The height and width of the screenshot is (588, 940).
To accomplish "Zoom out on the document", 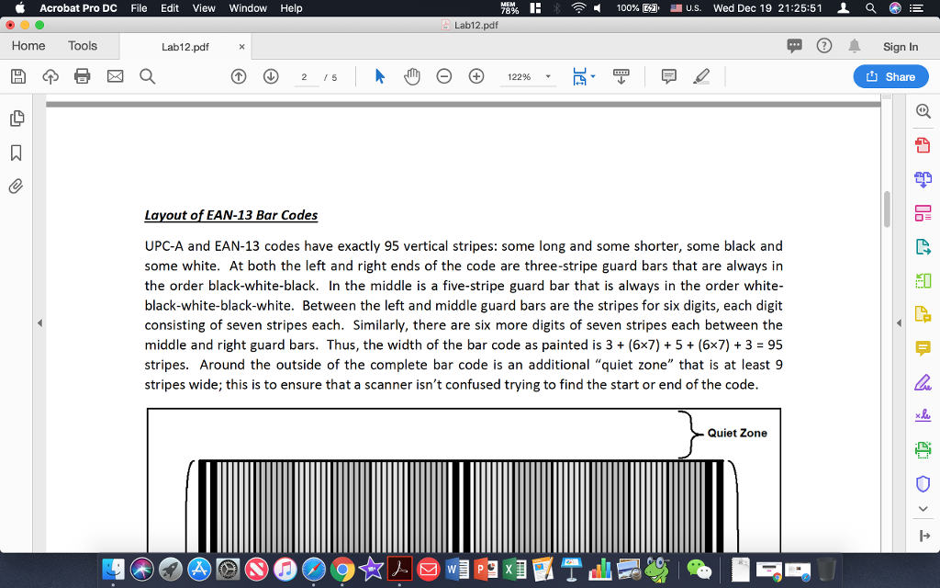I will 443,76.
